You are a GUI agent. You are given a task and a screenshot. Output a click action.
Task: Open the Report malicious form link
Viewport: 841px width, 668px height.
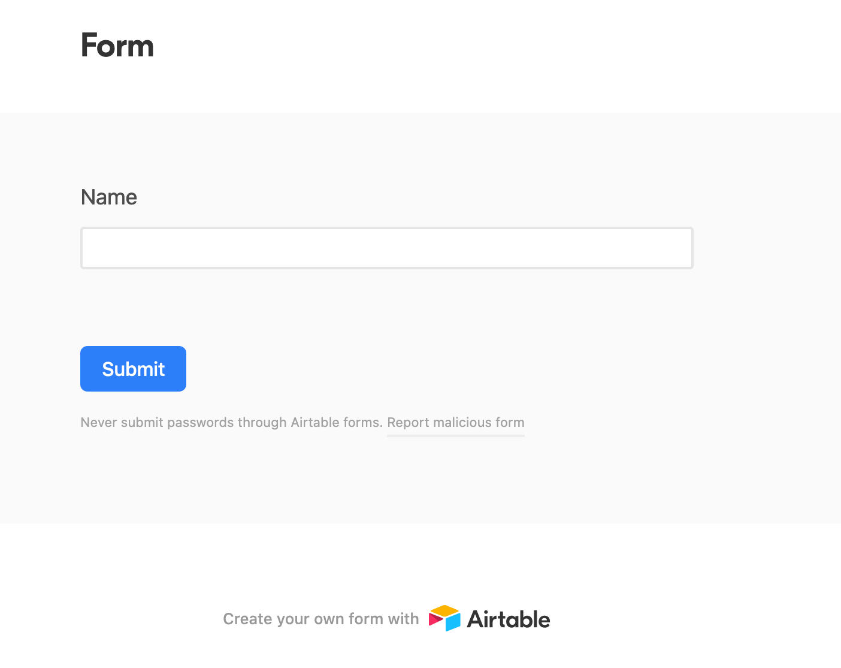[x=455, y=423]
